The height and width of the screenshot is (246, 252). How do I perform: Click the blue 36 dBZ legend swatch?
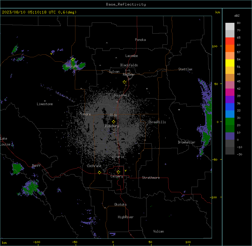[x=230, y=107]
